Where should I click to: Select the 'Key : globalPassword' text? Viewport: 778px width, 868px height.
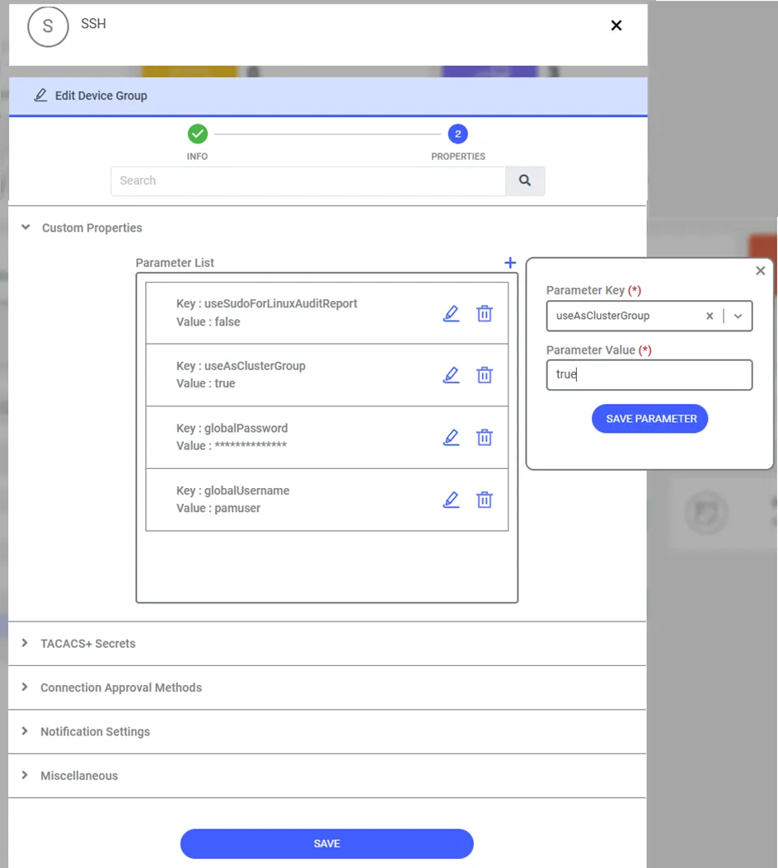pyautogui.click(x=232, y=428)
